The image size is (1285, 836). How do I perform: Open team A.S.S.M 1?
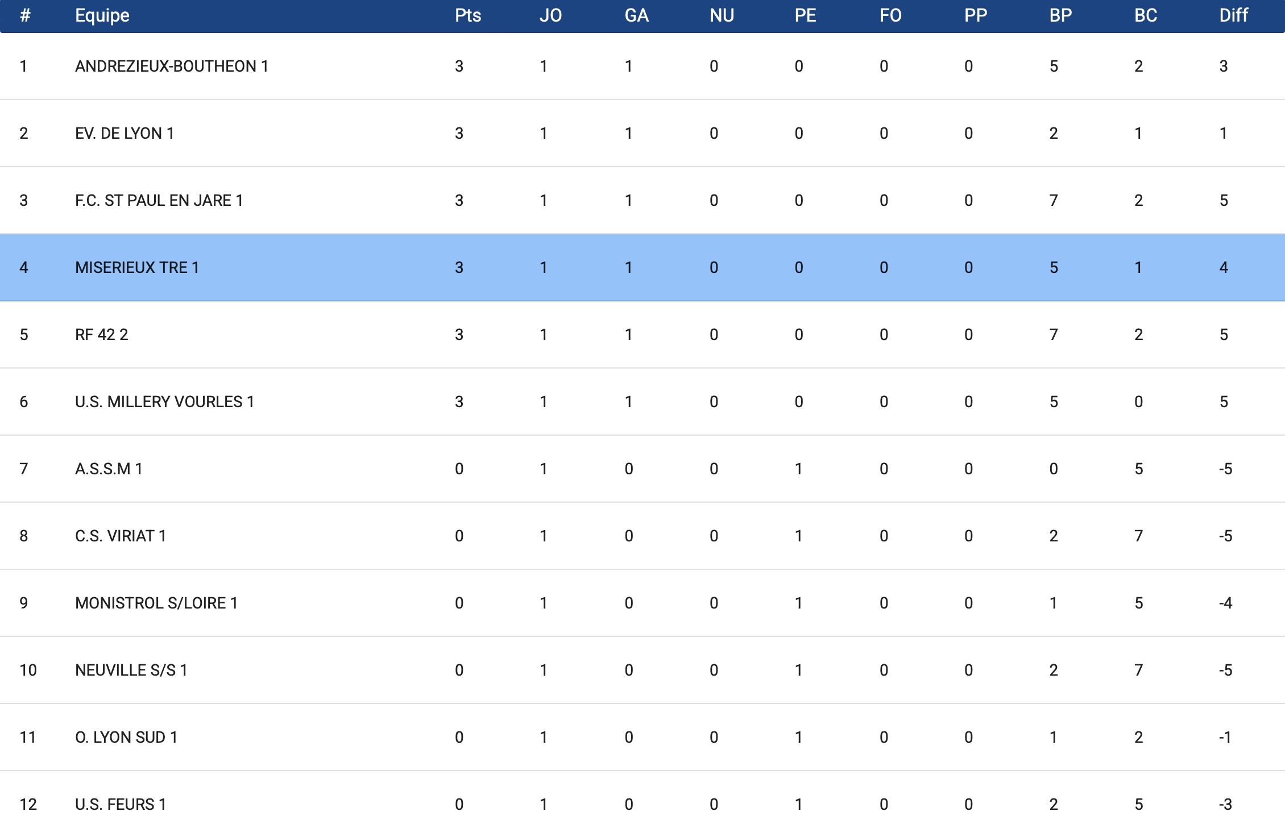pos(109,469)
